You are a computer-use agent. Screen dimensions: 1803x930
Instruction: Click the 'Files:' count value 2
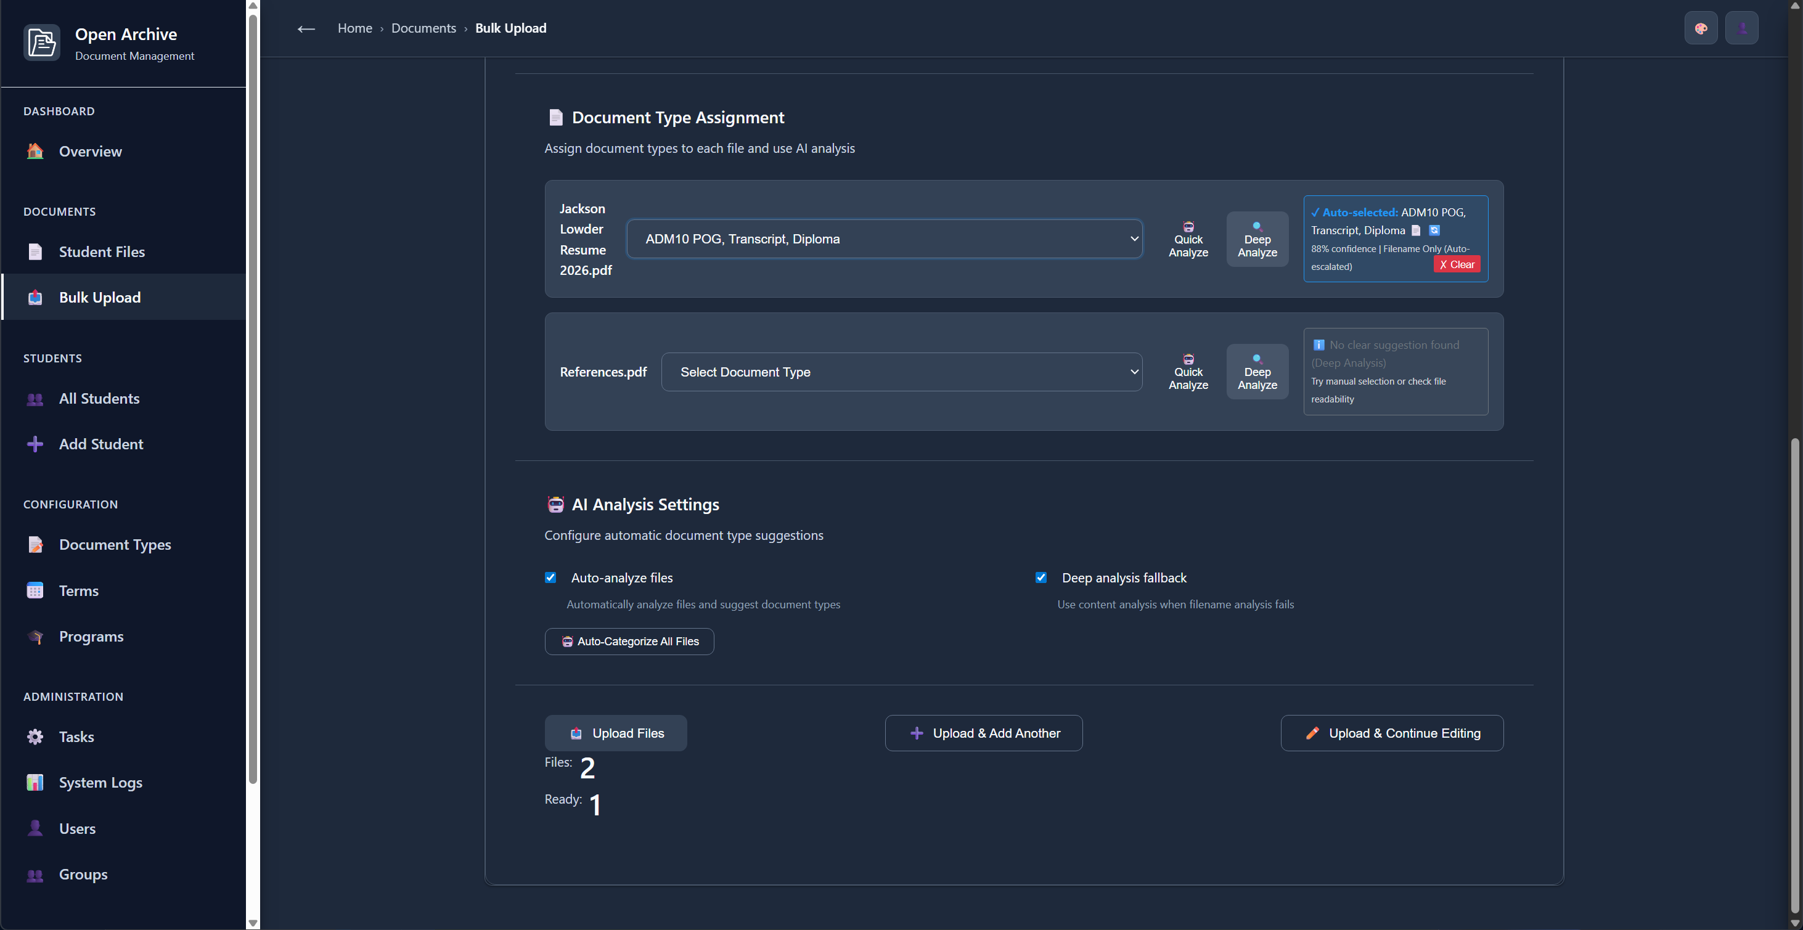click(587, 769)
